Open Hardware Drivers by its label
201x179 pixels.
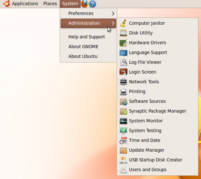click(148, 43)
